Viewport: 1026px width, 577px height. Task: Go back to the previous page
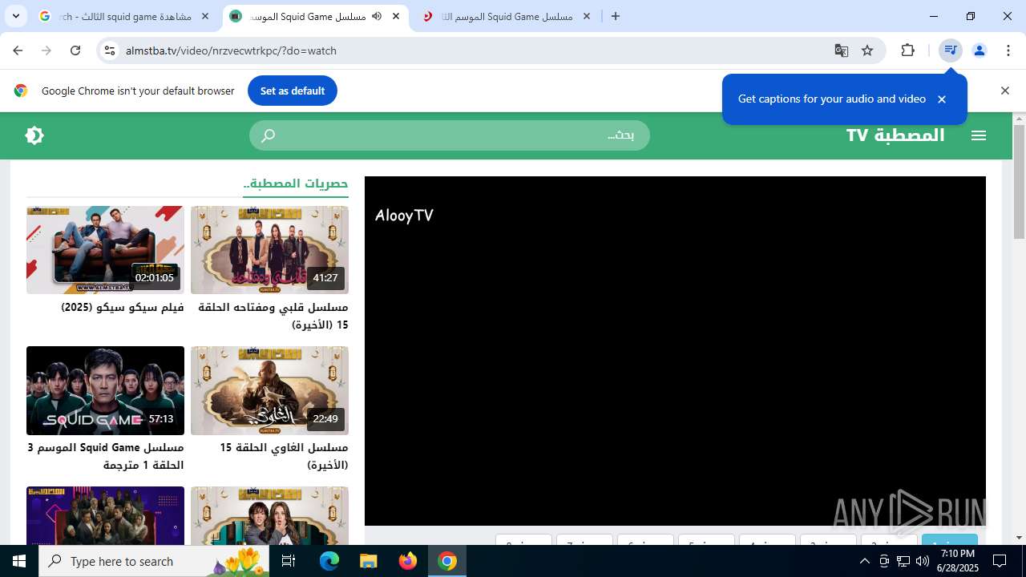(x=18, y=50)
